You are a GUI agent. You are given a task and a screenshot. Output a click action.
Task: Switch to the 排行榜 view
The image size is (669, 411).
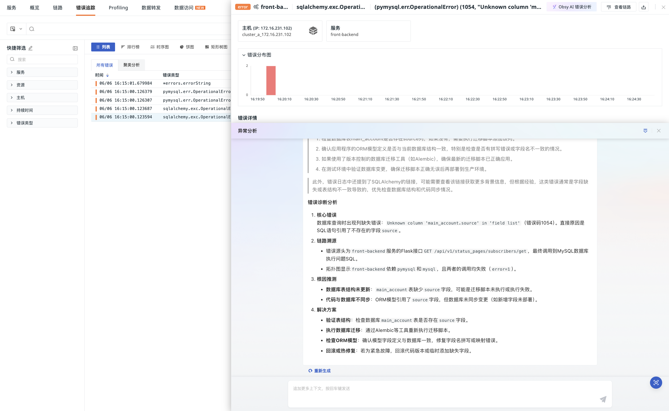pyautogui.click(x=130, y=47)
